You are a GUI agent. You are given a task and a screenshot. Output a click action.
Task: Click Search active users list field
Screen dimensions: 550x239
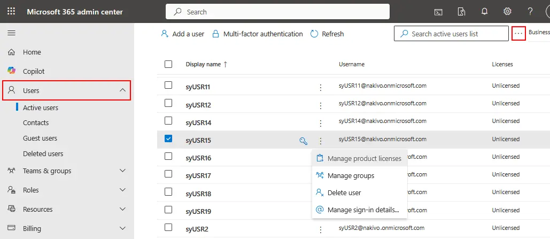[x=451, y=34]
